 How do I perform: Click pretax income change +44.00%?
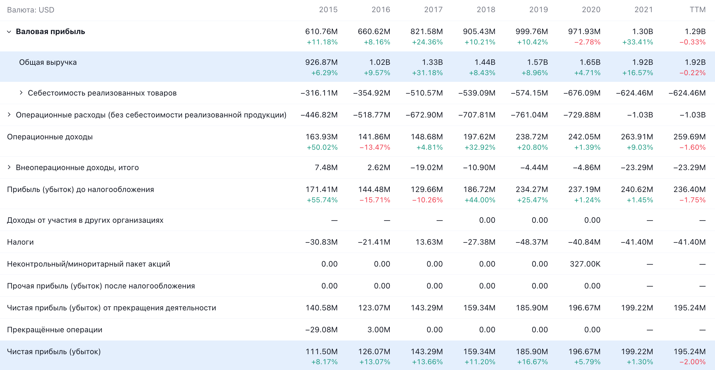(480, 200)
